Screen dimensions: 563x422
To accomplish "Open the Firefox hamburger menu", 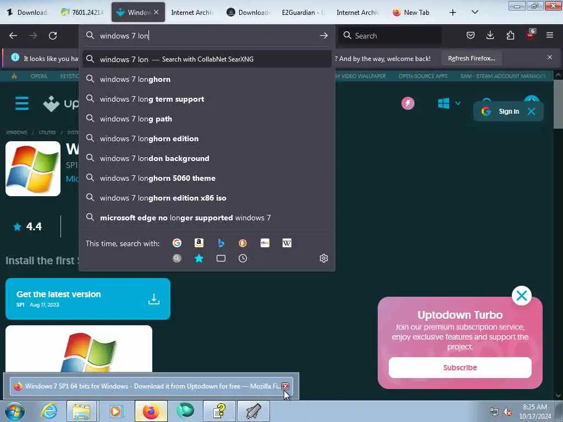I will pyautogui.click(x=550, y=35).
